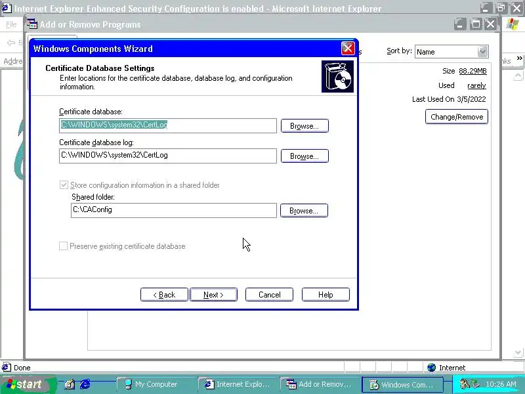Click Browse for Certificate database log
Viewport: 525px width, 394px height.
tap(304, 156)
